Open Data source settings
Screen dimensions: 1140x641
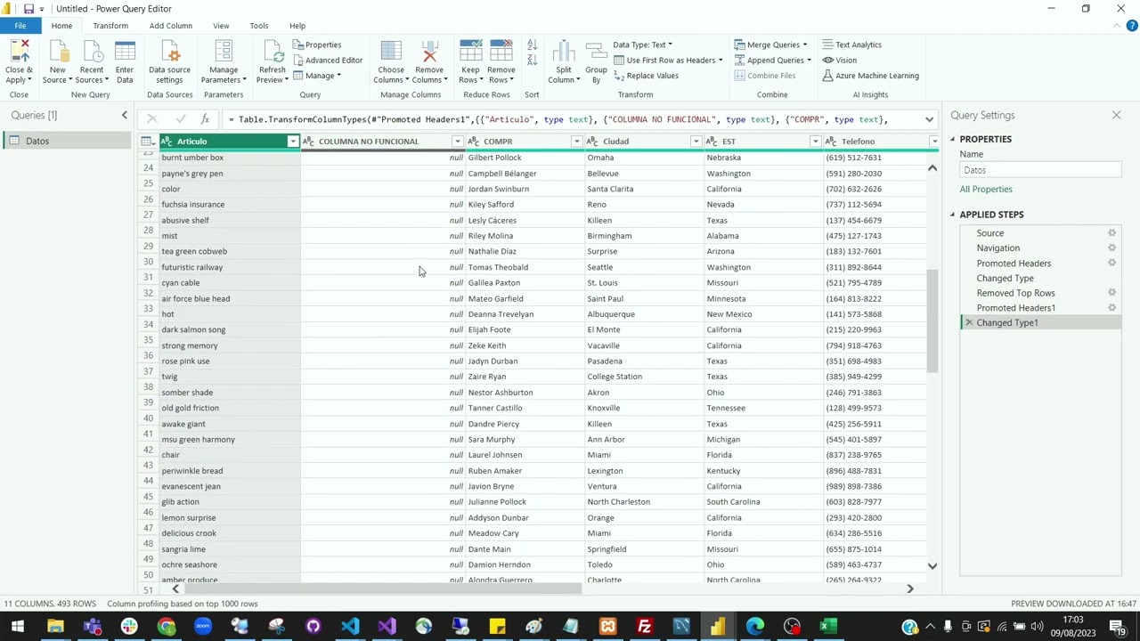coord(169,61)
